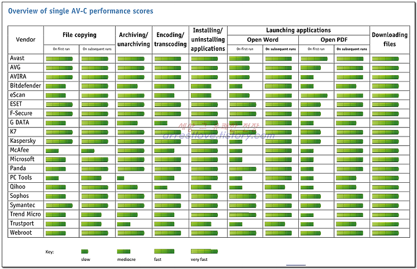
Task: Select the 'Symantec' vendor name
Action: coord(23,205)
